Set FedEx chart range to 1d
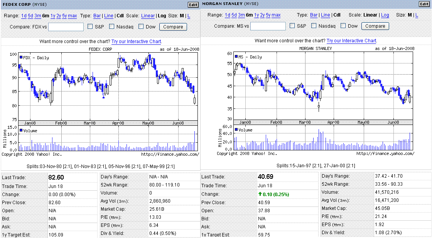 [x=24, y=16]
